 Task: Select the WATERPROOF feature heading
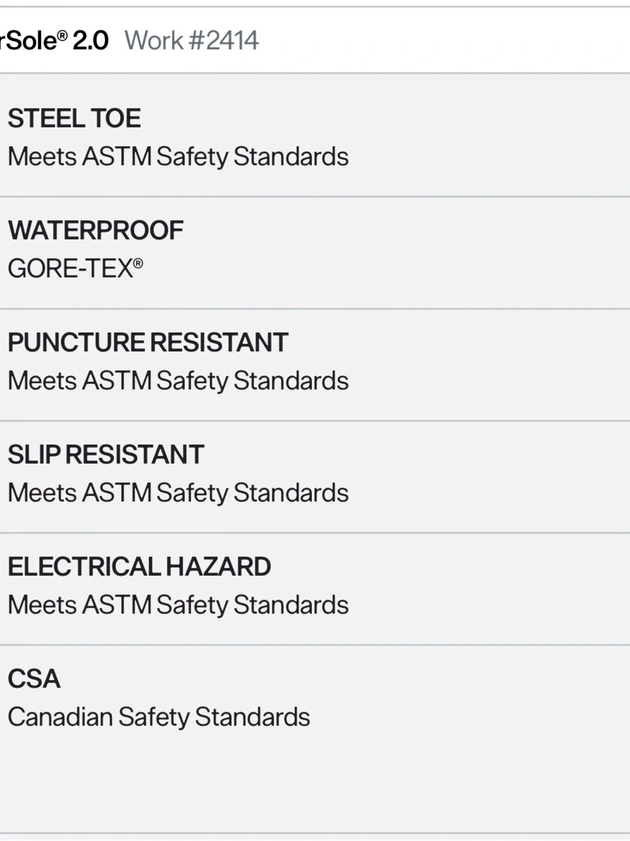point(96,231)
